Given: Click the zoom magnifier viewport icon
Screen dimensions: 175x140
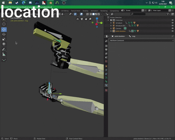Looking at the screenshot, I should [90, 19].
